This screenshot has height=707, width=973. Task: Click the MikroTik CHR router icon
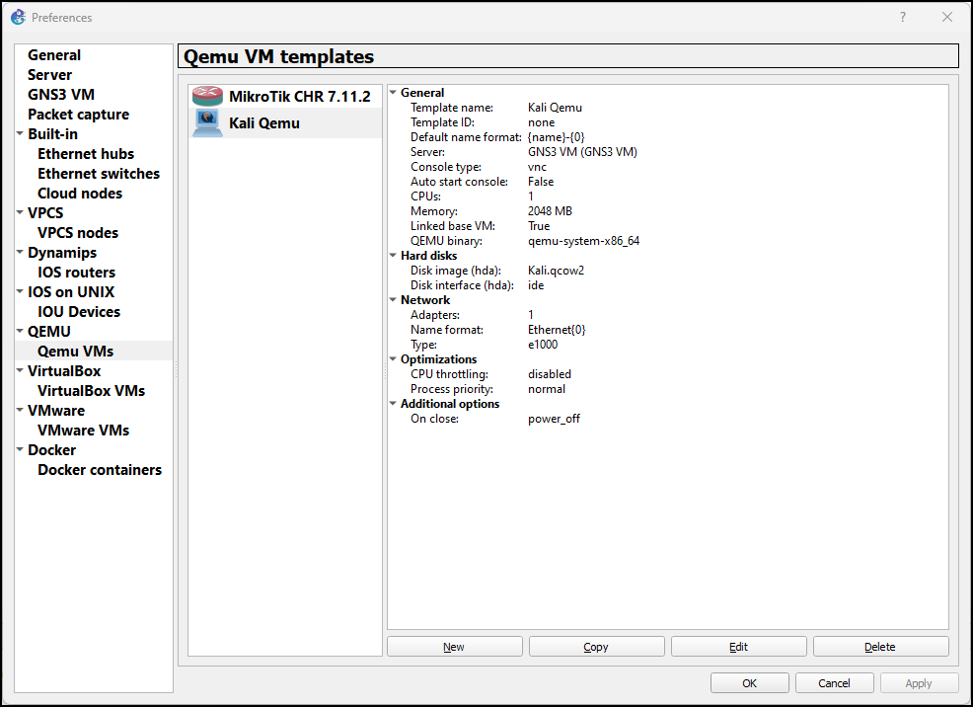[x=207, y=96]
